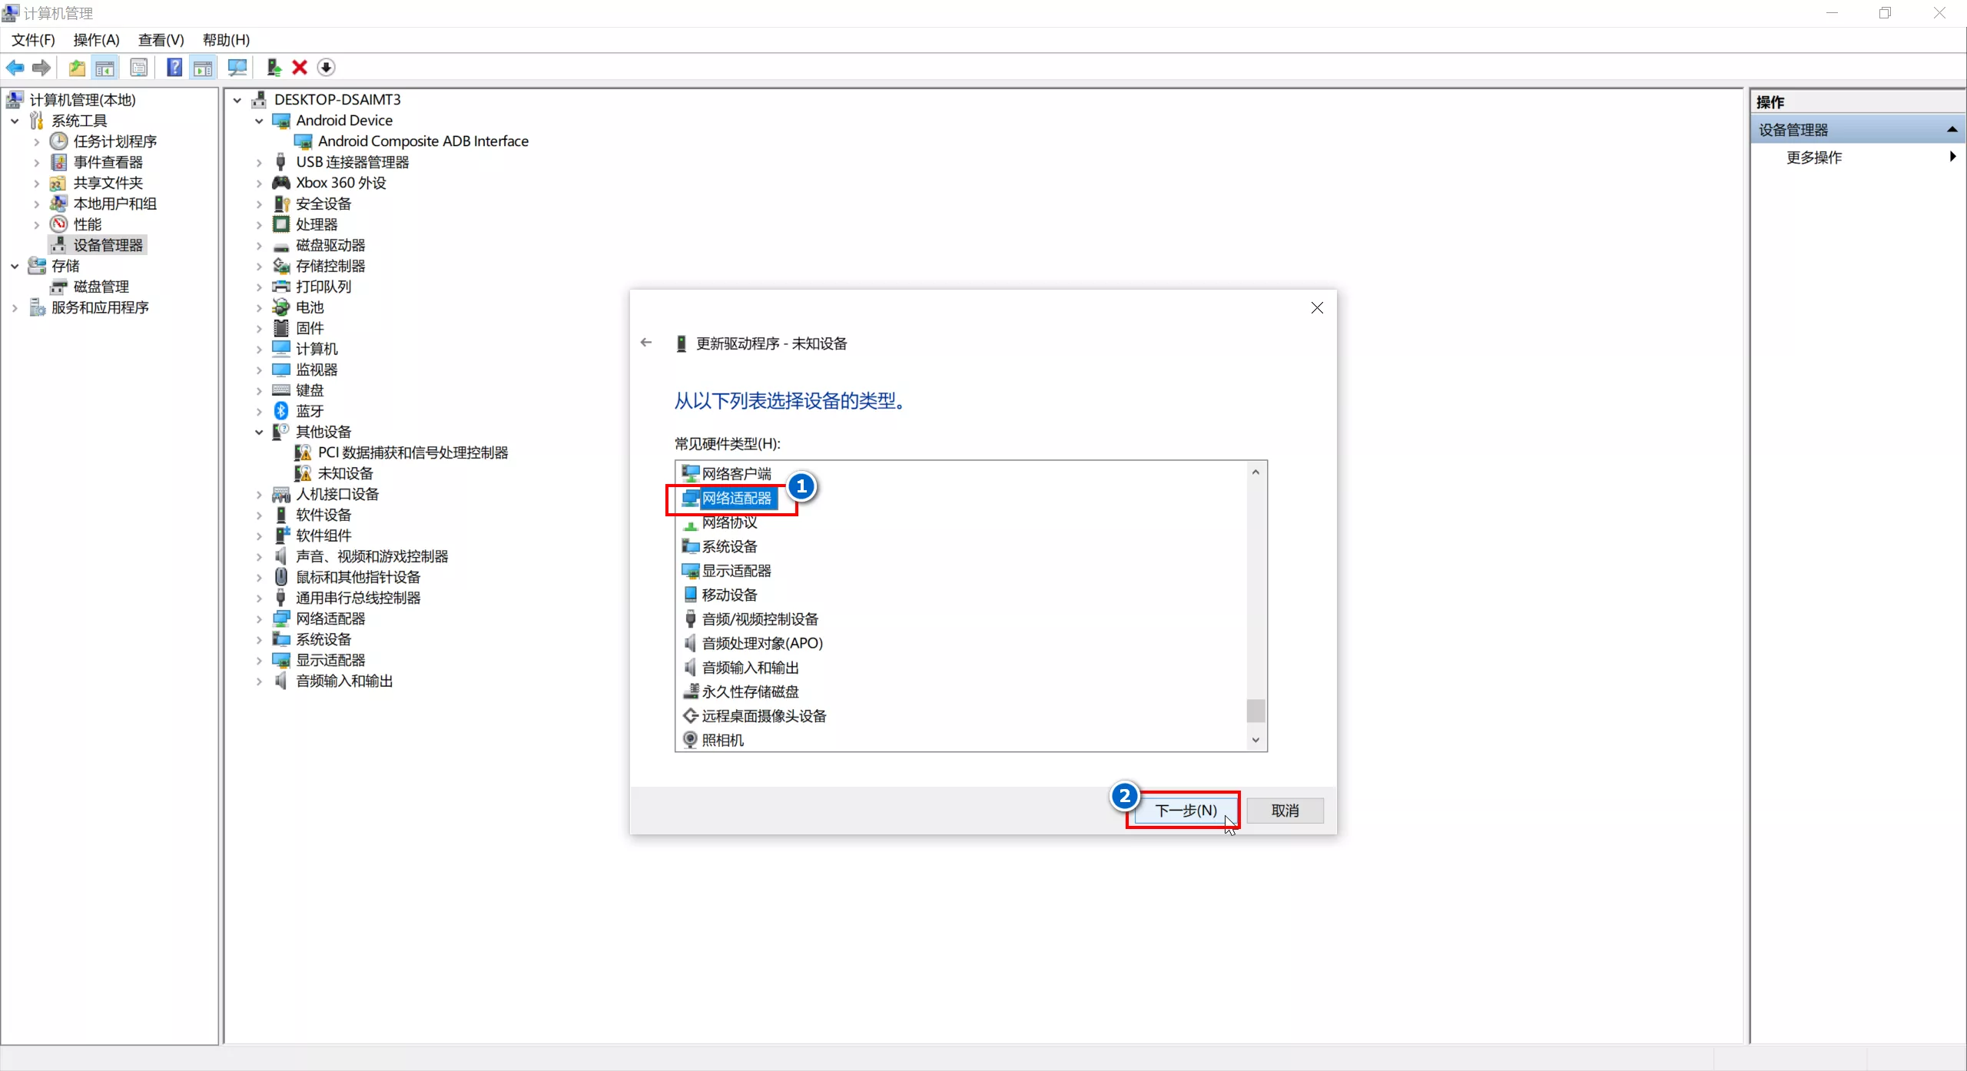Click the Properties toolbar icon
The width and height of the screenshot is (1967, 1071).
pyautogui.click(x=139, y=68)
